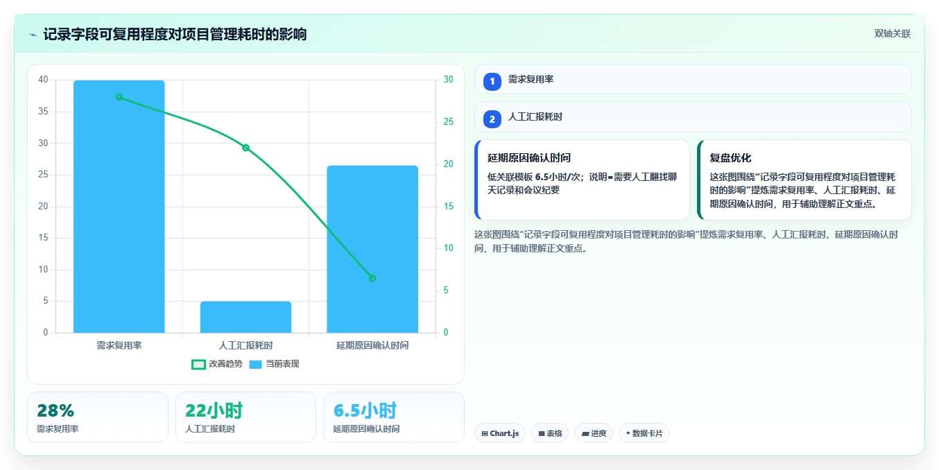939x470 pixels.
Task: Click the trend line point over 延期原因确认时间
Action: (372, 278)
